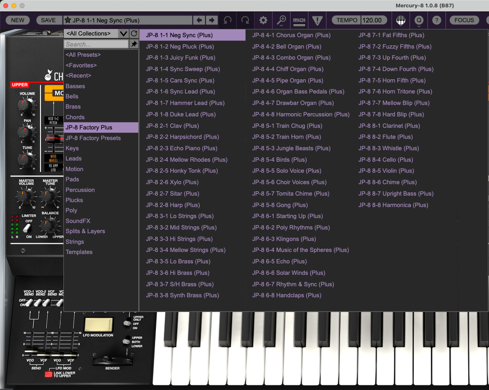Click in the preset Search field

pyautogui.click(x=96, y=44)
